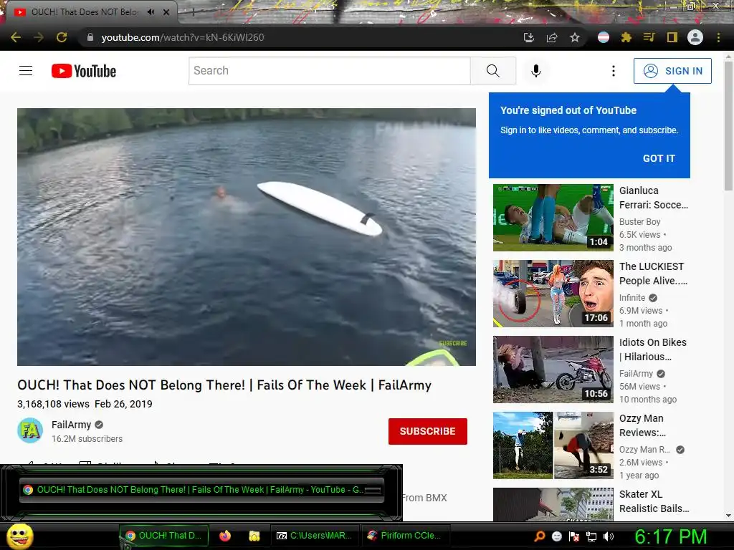Image resolution: width=734 pixels, height=550 pixels.
Task: Click the YouTube logo
Action: [84, 71]
